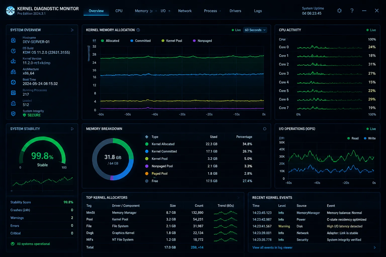Image resolution: width=386 pixels, height=257 pixels.
Task: Toggle the Committed series in chart legend
Action: 140,41
